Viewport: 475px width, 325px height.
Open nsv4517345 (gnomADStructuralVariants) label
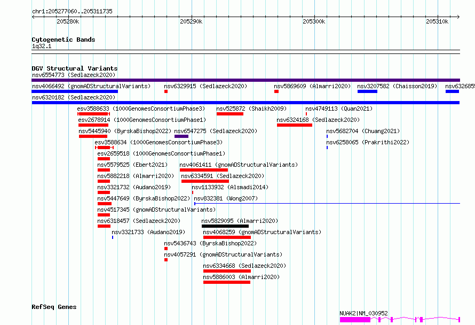pos(156,210)
